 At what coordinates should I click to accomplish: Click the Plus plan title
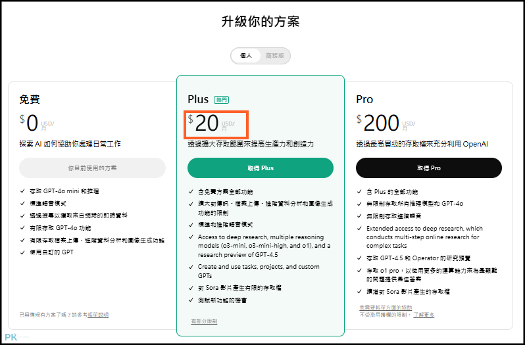[198, 99]
